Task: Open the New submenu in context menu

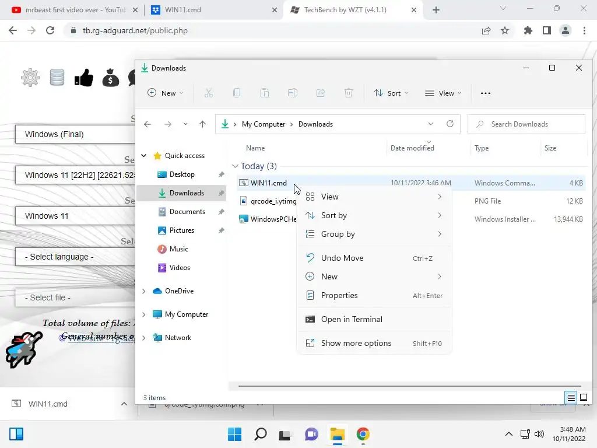Action: tap(374, 276)
